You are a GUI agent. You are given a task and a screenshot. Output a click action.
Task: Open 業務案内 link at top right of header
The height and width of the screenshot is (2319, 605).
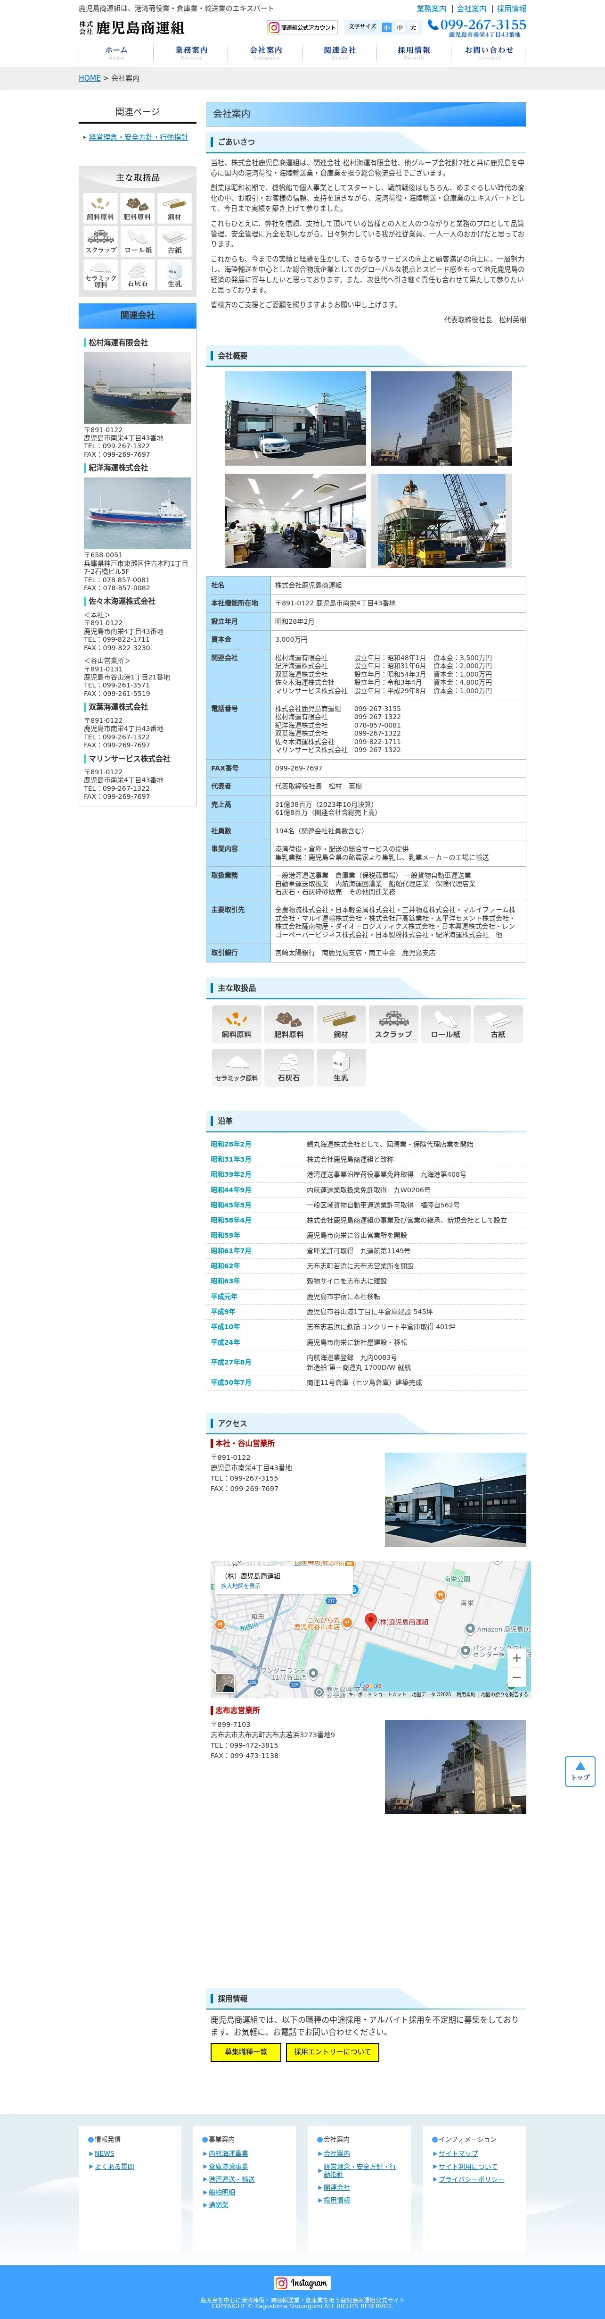(x=431, y=8)
